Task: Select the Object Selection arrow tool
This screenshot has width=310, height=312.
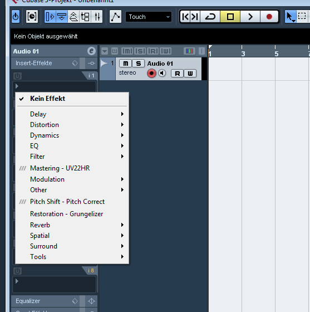Action: 291,17
